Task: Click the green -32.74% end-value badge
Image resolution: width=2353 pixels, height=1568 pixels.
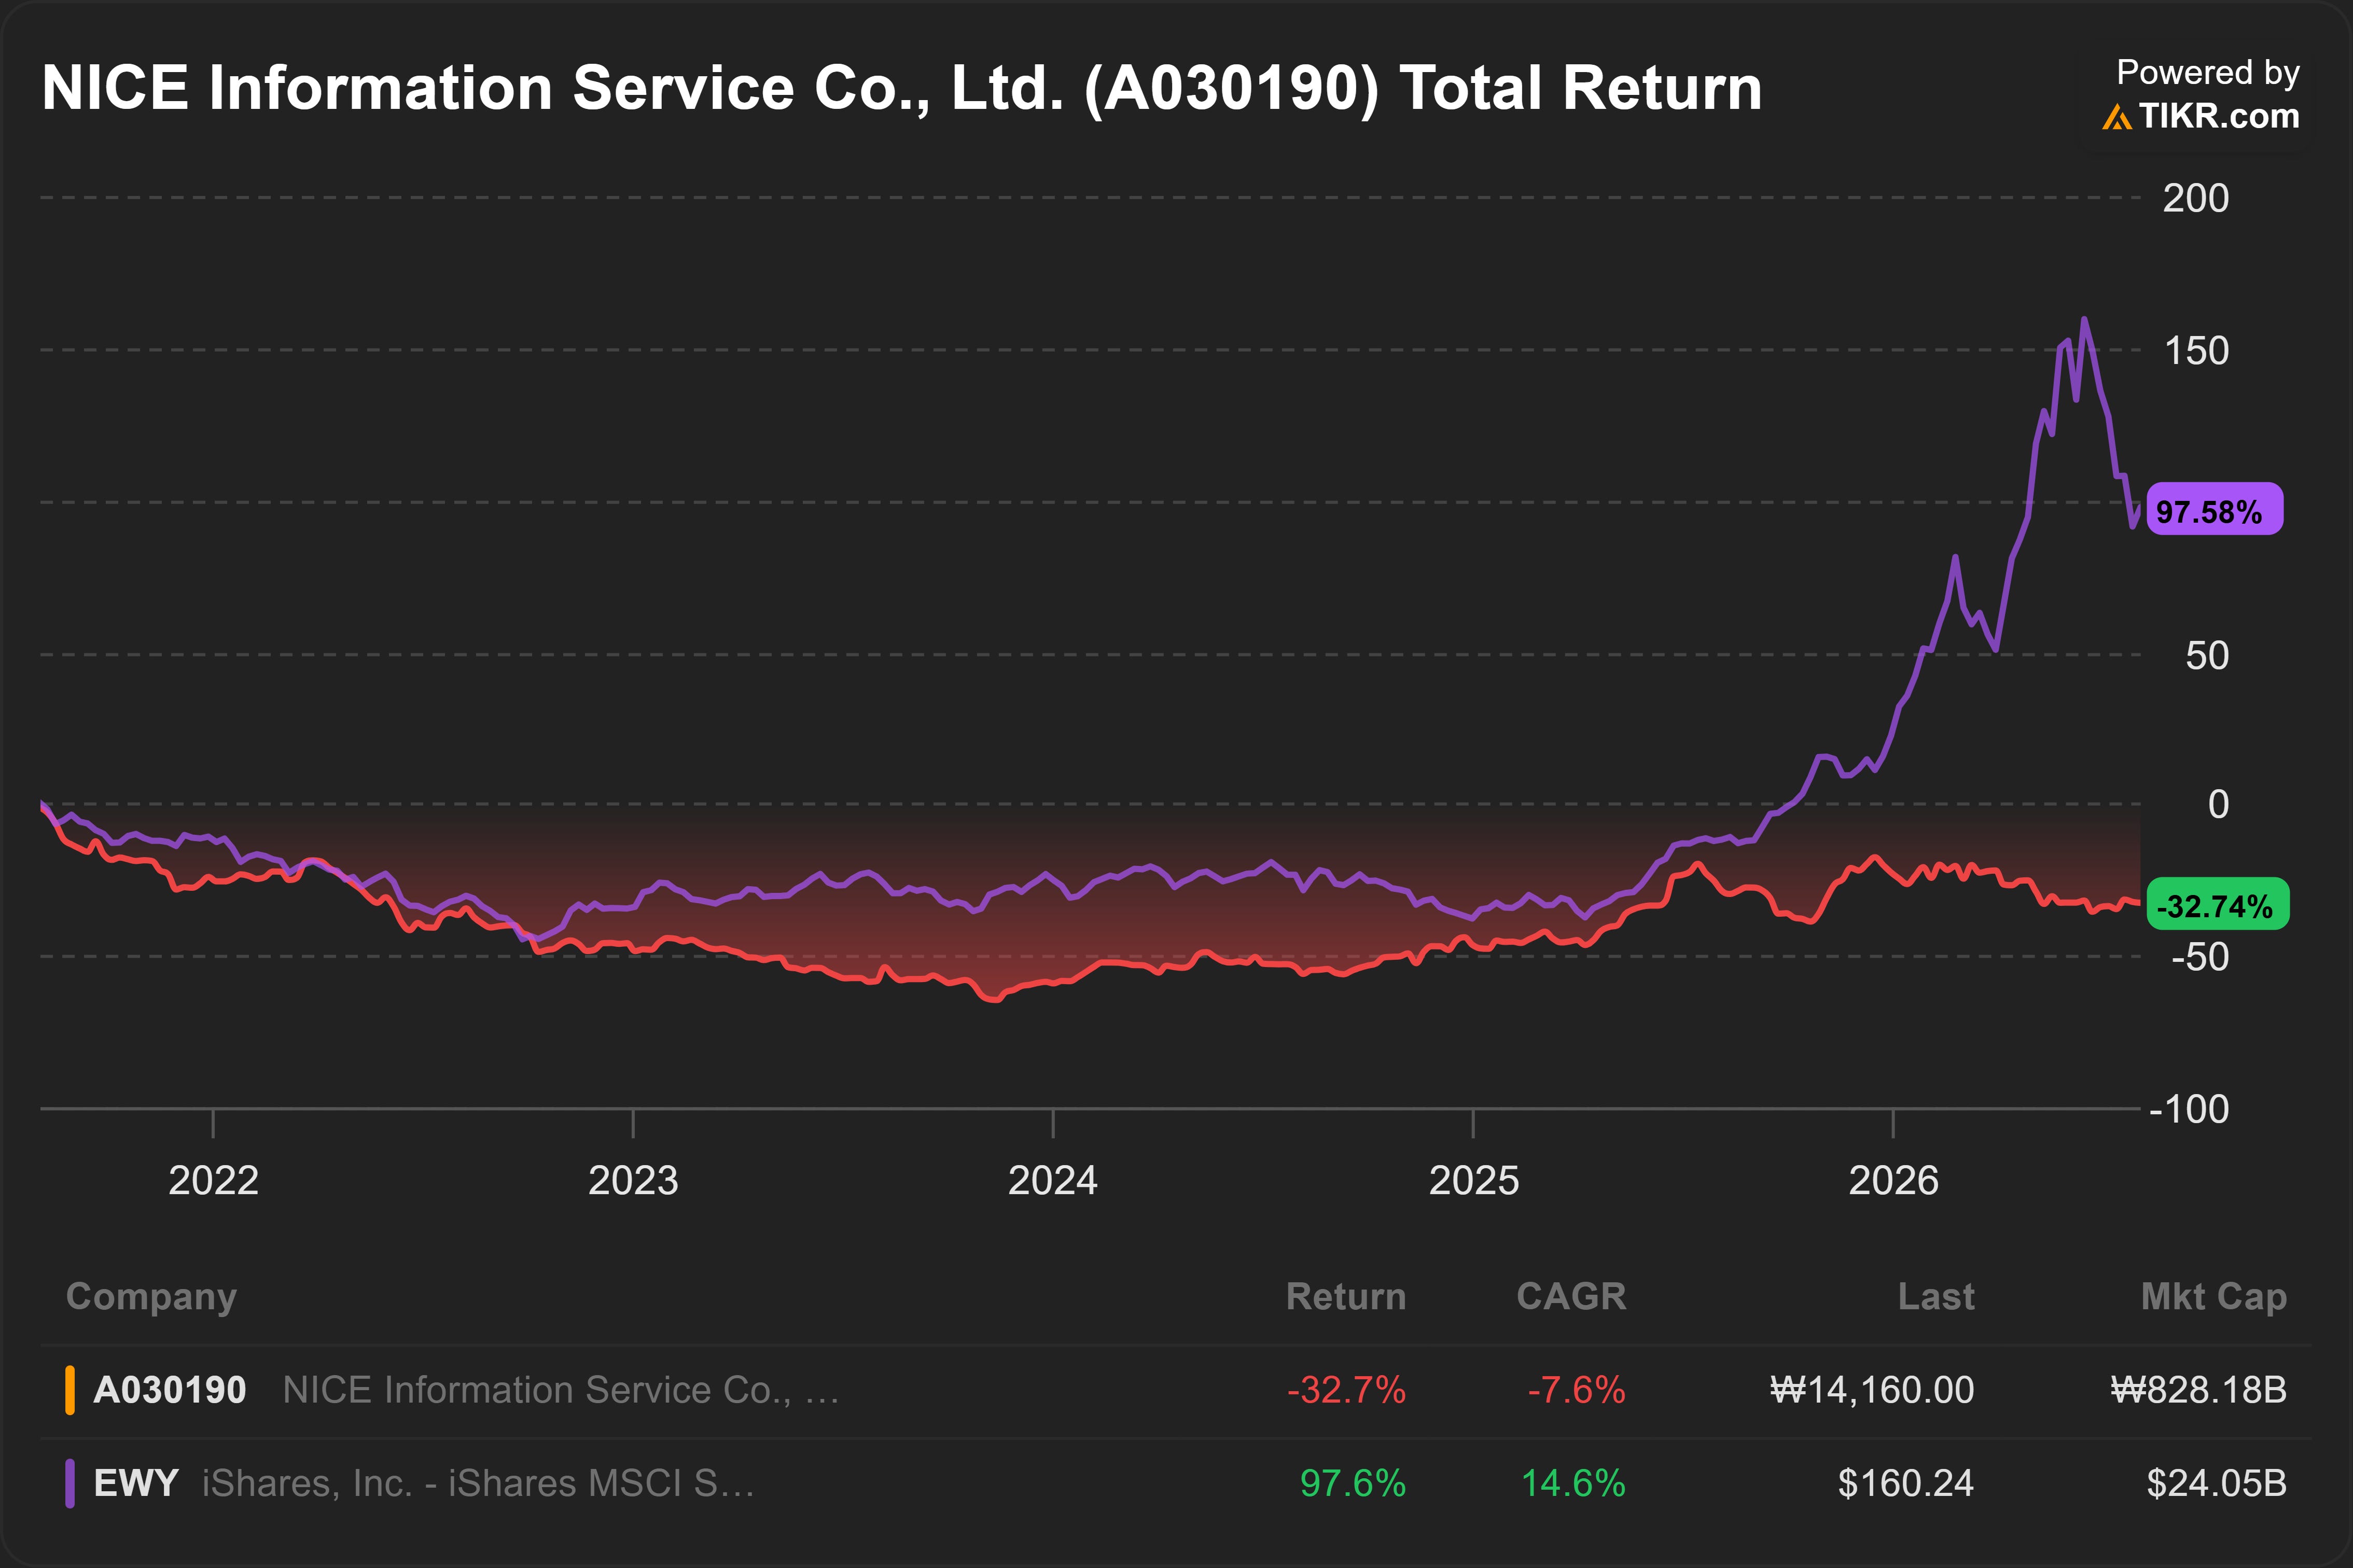Action: point(2217,905)
